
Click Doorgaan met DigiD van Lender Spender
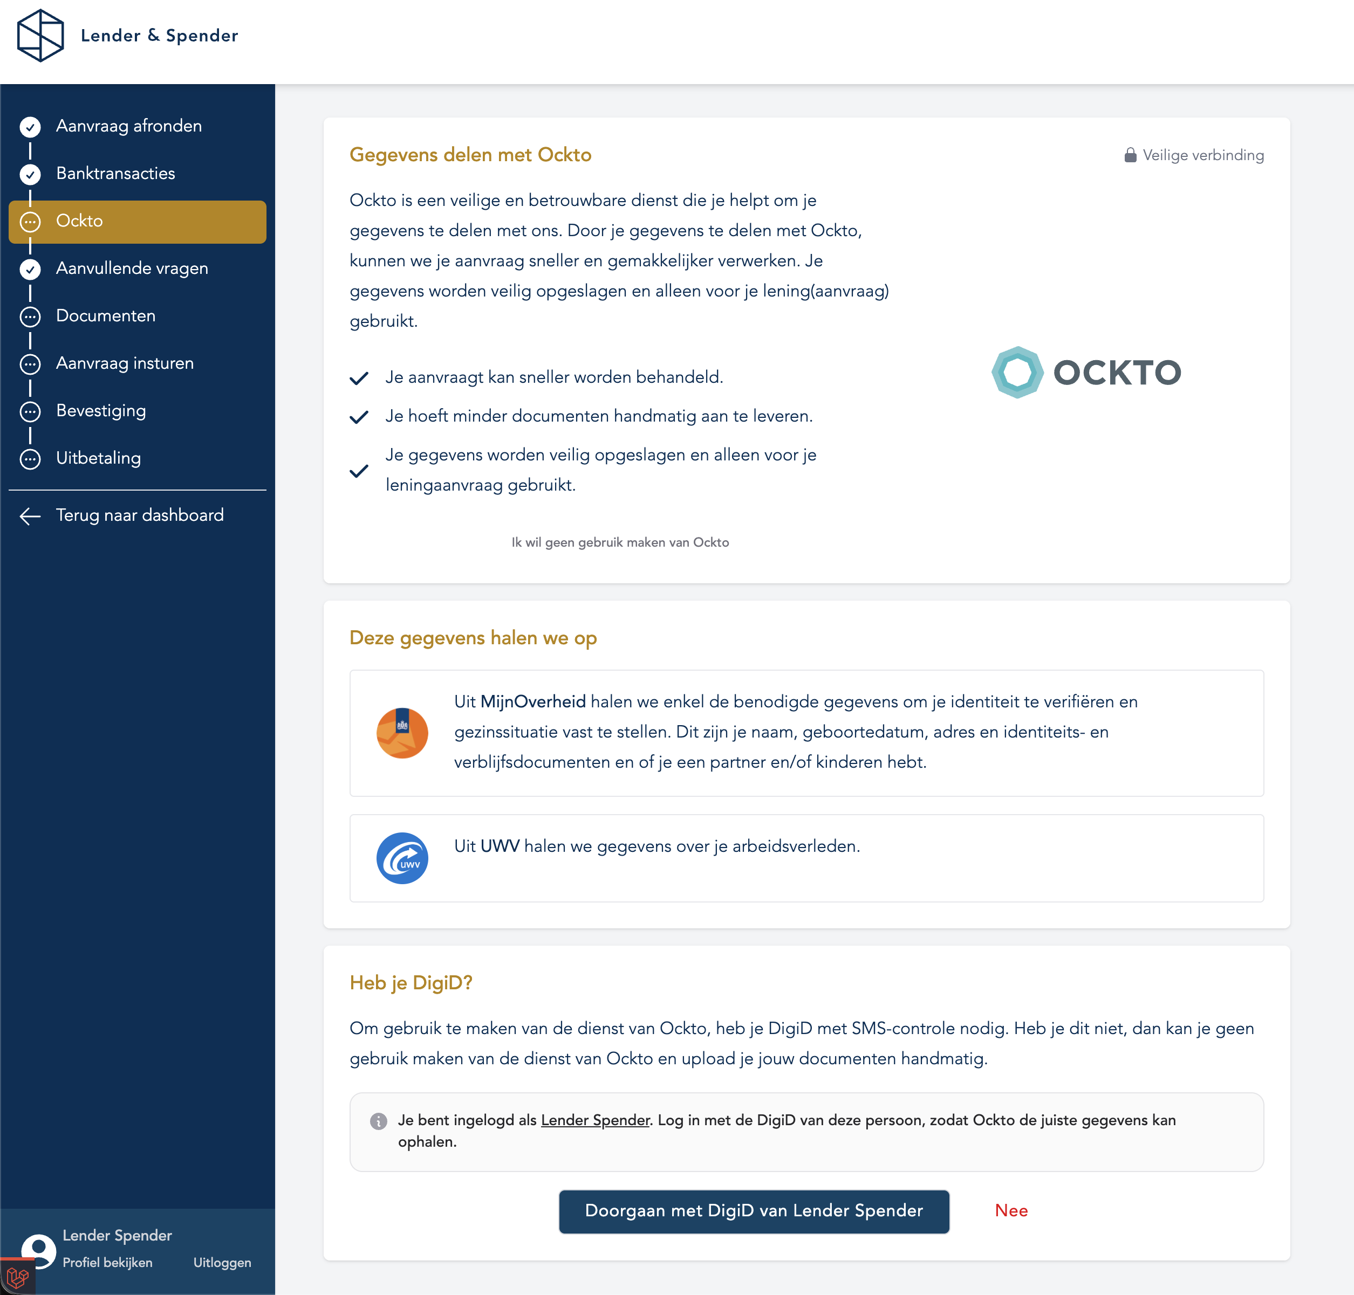point(754,1211)
